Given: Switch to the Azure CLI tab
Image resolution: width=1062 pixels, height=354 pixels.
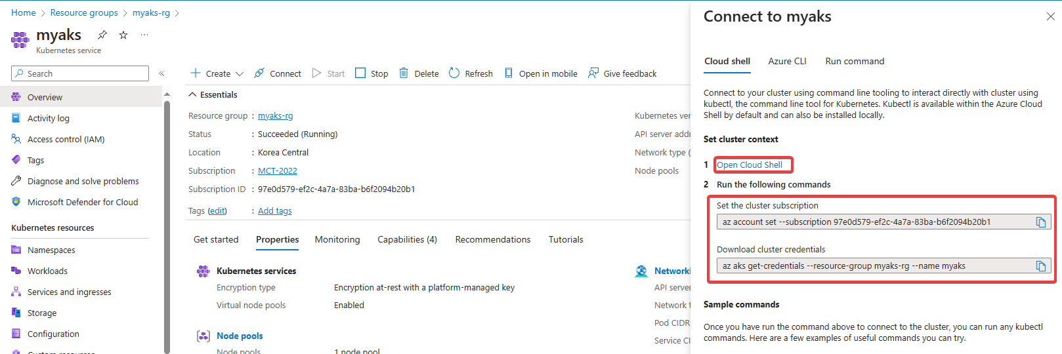Looking at the screenshot, I should coord(787,61).
